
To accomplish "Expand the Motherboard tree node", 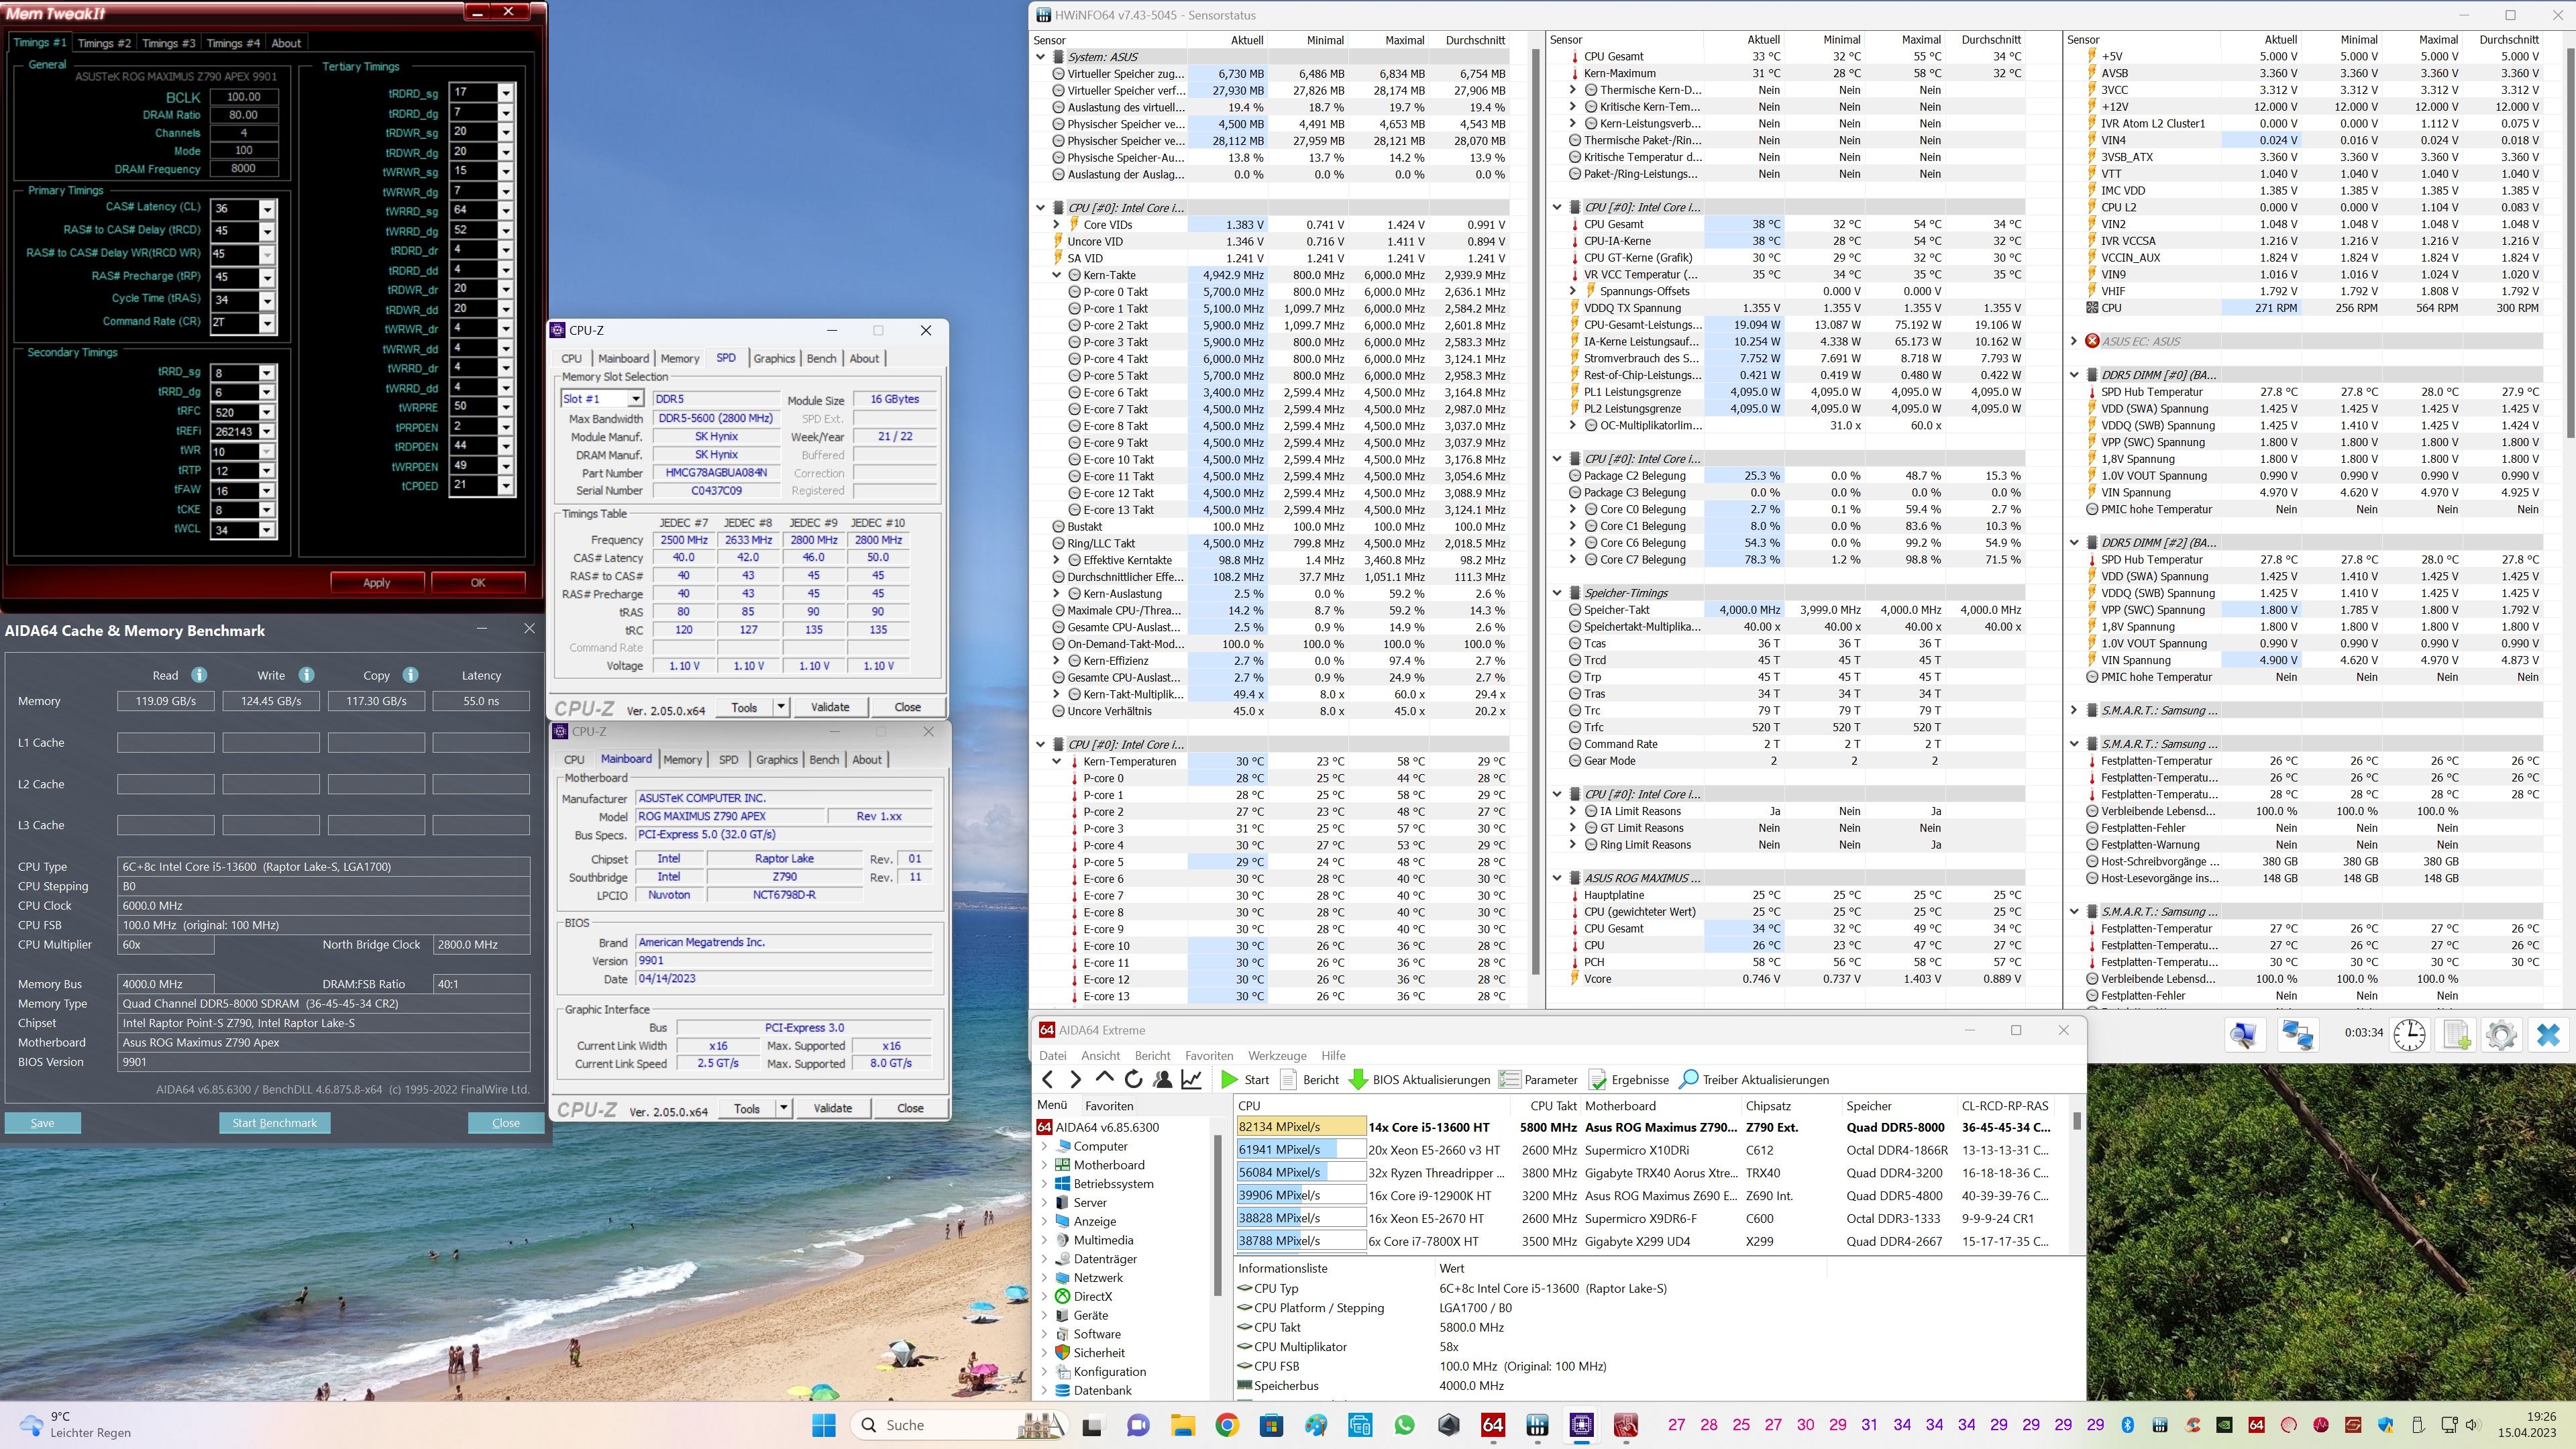I will coord(1045,1165).
